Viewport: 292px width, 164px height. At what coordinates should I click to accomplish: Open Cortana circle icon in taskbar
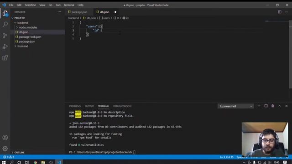(x=19, y=162)
